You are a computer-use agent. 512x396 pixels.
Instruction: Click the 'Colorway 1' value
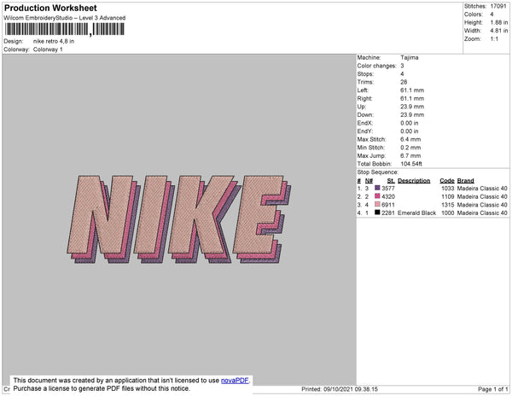(48, 49)
